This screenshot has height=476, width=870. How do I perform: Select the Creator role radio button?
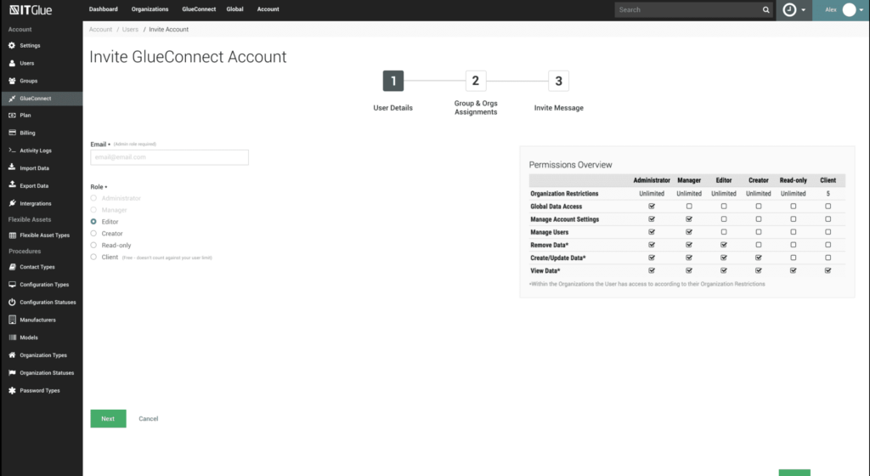[93, 234]
